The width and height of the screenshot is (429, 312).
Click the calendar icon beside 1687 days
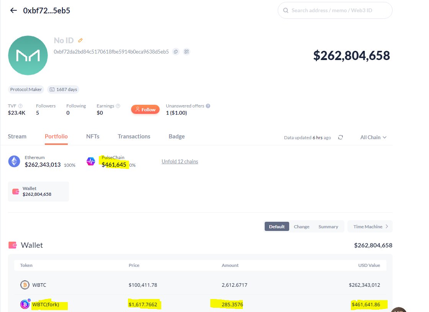52,89
